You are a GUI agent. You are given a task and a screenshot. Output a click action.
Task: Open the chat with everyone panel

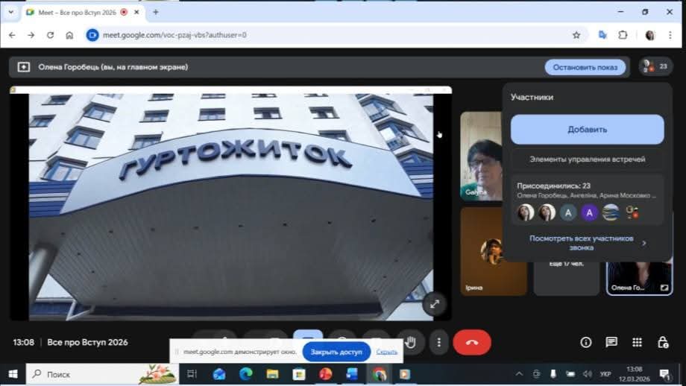click(x=611, y=342)
